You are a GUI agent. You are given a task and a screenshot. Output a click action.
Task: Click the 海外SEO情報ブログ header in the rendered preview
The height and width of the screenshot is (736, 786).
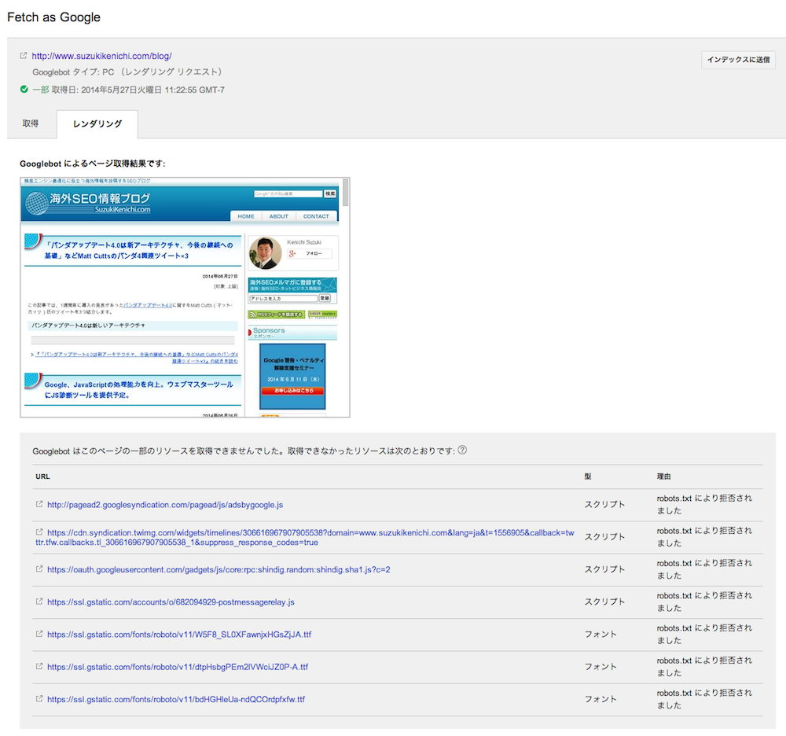click(x=99, y=198)
